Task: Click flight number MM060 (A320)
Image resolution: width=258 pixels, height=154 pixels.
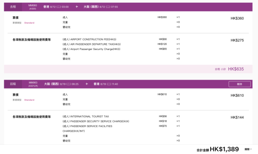Action: [x=33, y=7]
